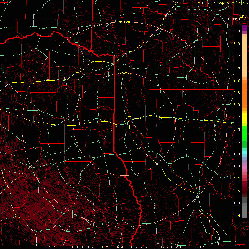Click the 5.8 scale value

click(x=237, y=93)
